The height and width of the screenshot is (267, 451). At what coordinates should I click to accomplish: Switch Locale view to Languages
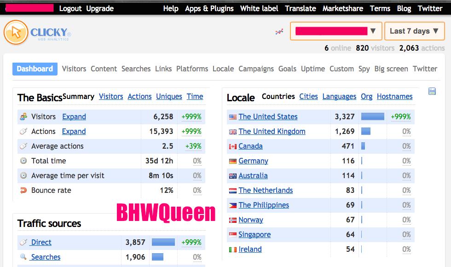coord(339,97)
